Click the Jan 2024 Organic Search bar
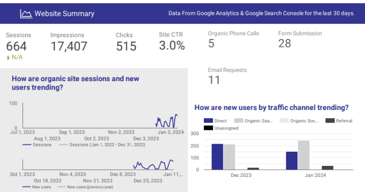Viewport: 365px width, 192px height. (304, 155)
